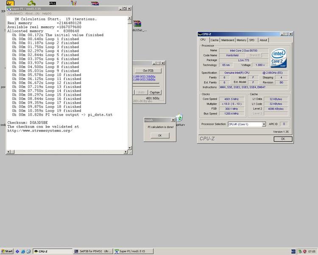Click the Show Desktop quick launch icon

[28, 252]
